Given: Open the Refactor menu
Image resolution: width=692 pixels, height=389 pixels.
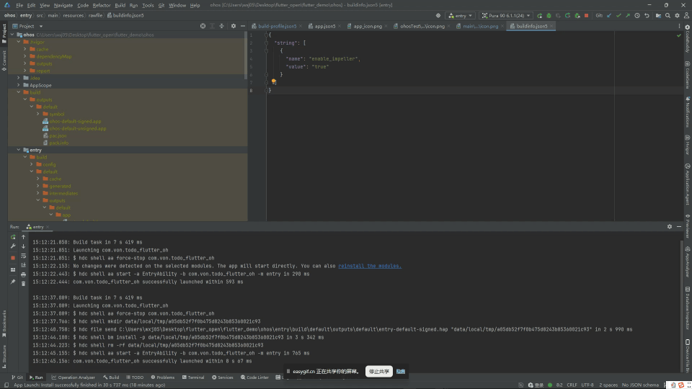Looking at the screenshot, I should point(102,5).
